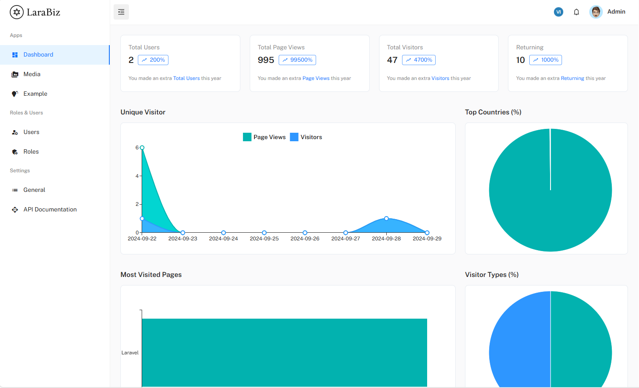Image resolution: width=639 pixels, height=388 pixels.
Task: Click the Example lightbulb icon
Action: [x=15, y=94]
